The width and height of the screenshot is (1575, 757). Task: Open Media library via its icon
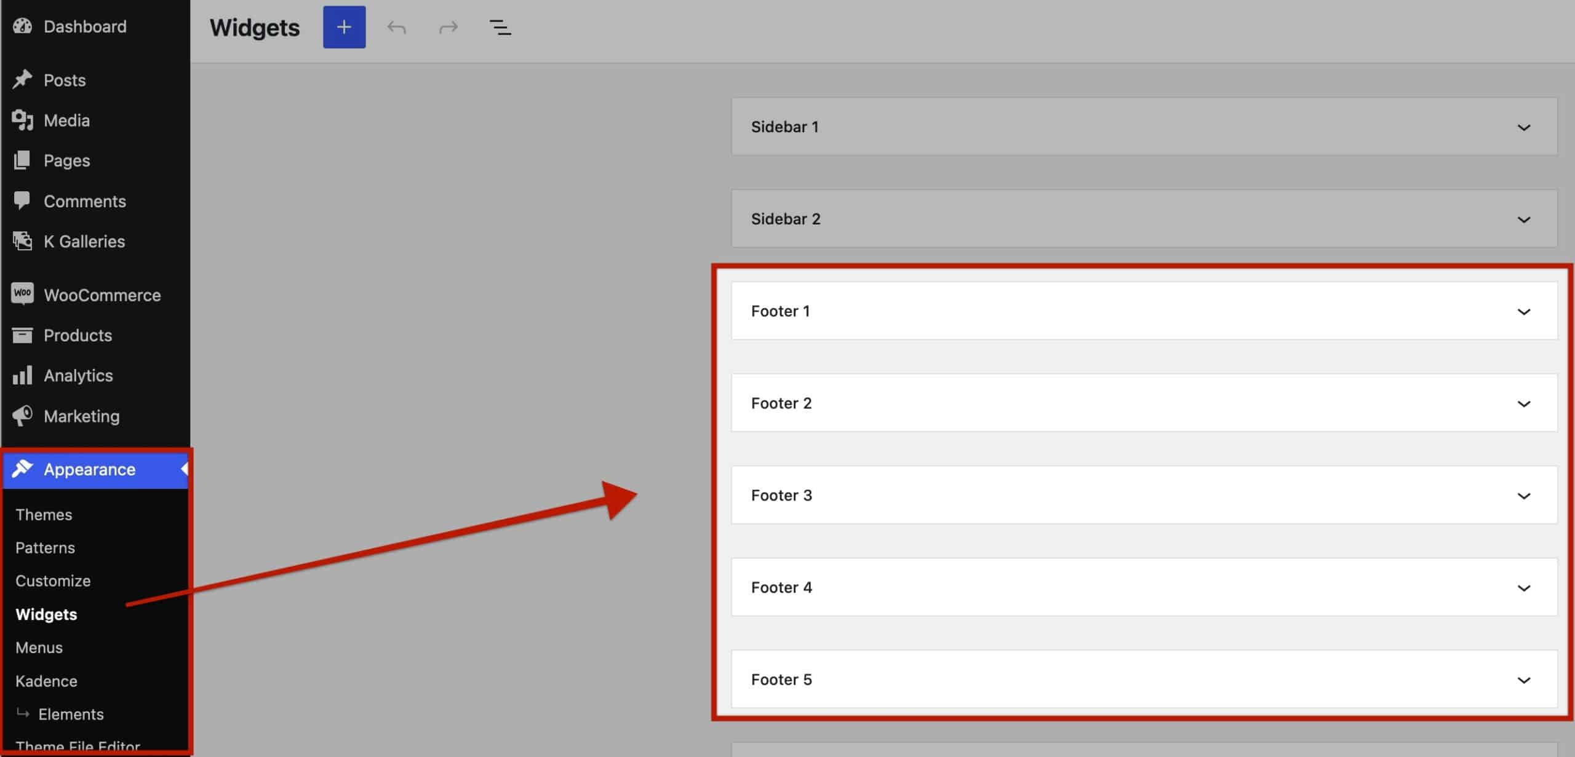pyautogui.click(x=23, y=120)
